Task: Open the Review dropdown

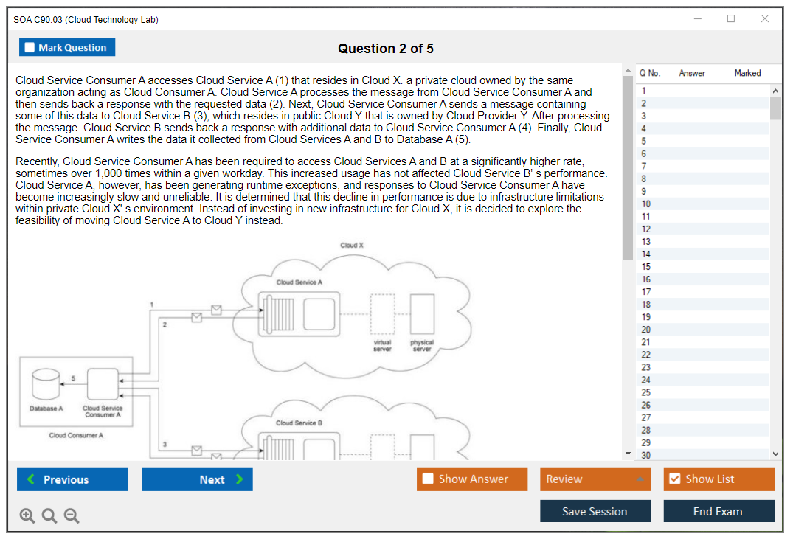Action: coord(595,479)
